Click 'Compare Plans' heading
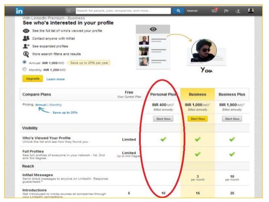The height and width of the screenshot is (202, 269). pos(37,94)
